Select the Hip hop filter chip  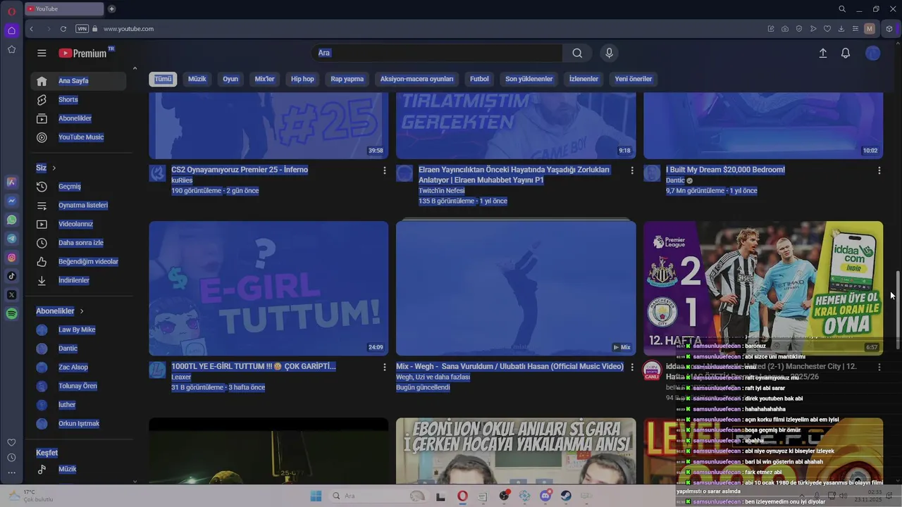click(x=302, y=79)
